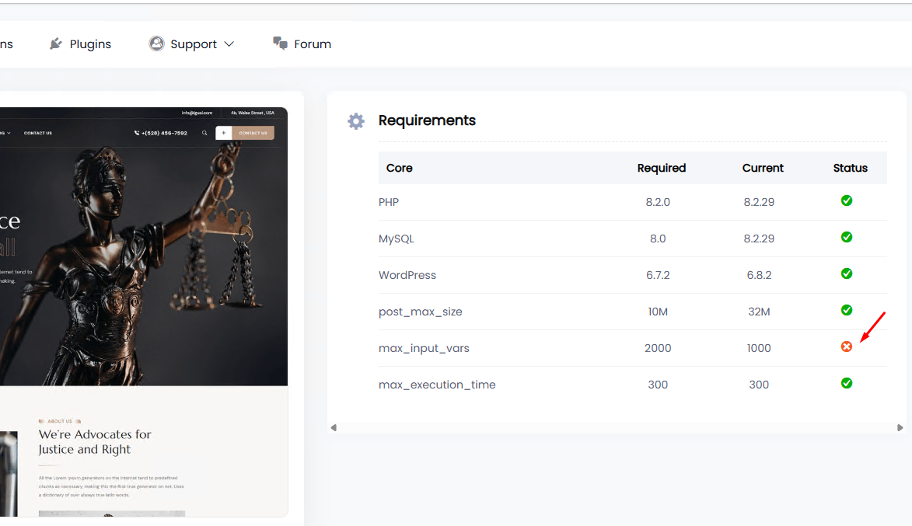Select the post_max_size row label
912x526 pixels.
tap(421, 312)
